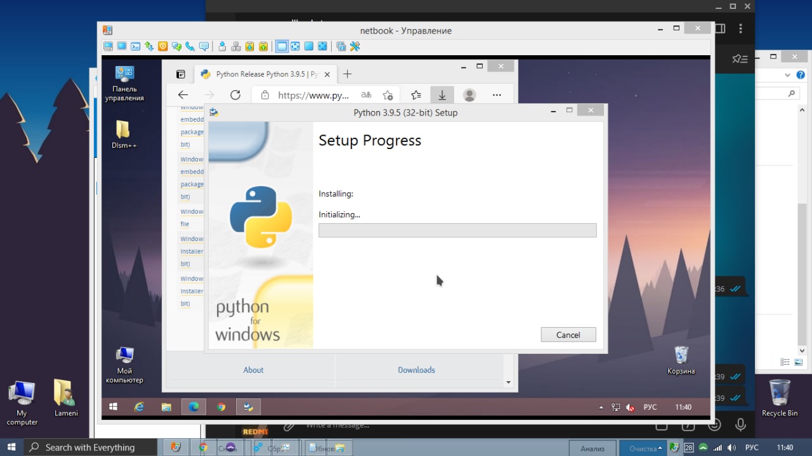Open the Favorites list icon in Edge
This screenshot has height=456, width=812.
pos(416,95)
